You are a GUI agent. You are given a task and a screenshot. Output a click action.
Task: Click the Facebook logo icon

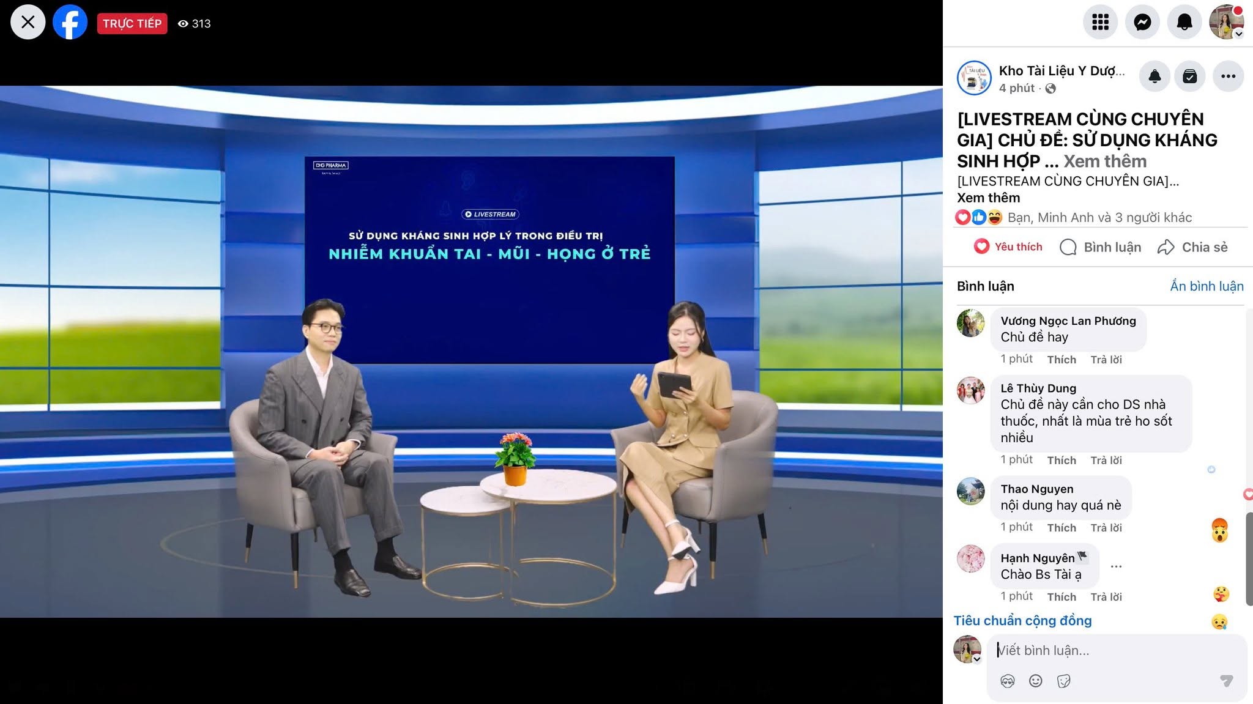tap(70, 23)
